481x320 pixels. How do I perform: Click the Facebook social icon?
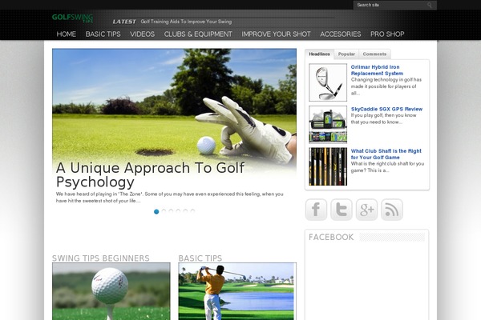tap(316, 210)
